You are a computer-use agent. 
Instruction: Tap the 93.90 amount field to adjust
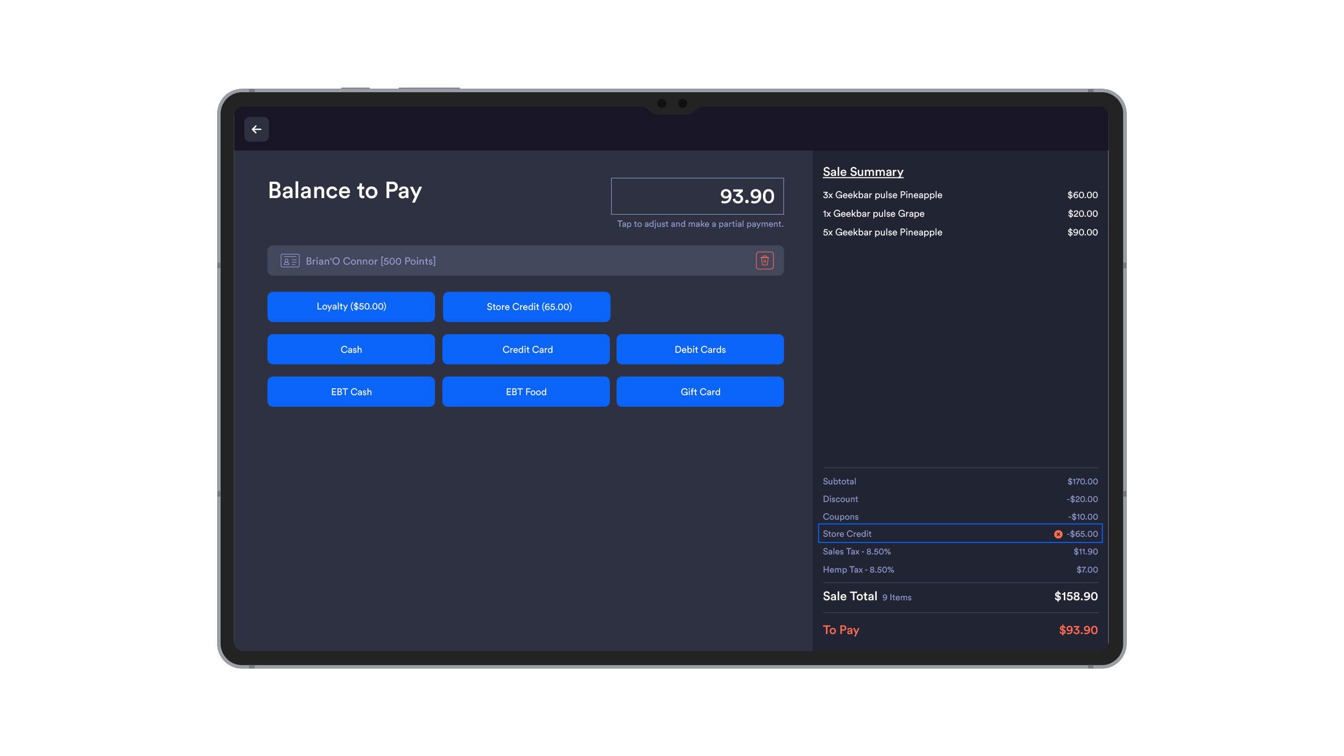click(697, 197)
